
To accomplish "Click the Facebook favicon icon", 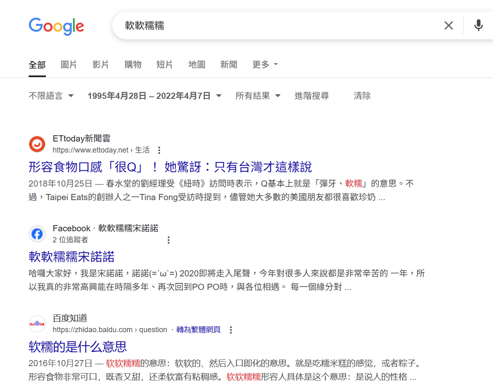I will pos(37,234).
